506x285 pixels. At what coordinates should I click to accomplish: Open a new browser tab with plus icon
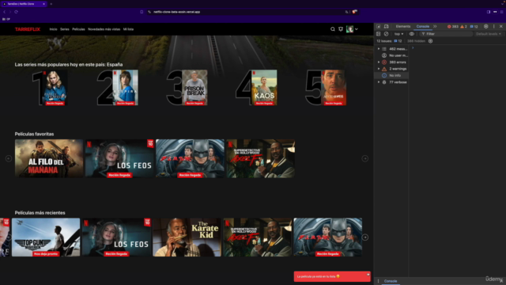[x=51, y=4]
